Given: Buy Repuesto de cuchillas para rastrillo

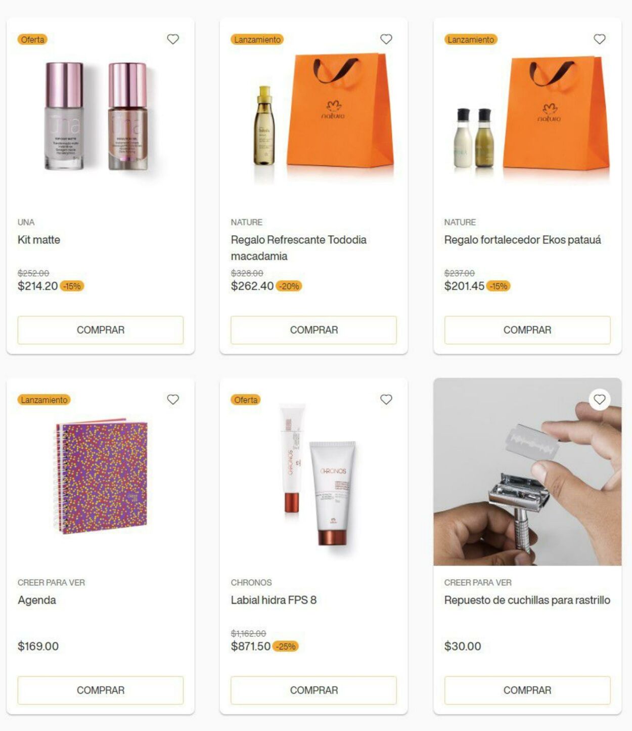Looking at the screenshot, I should [527, 690].
